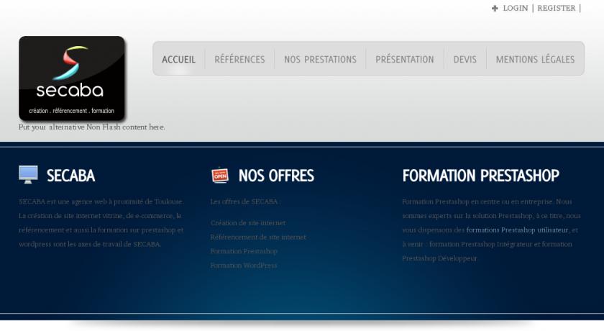Open the REGISTER link
The height and width of the screenshot is (331, 604).
(557, 8)
